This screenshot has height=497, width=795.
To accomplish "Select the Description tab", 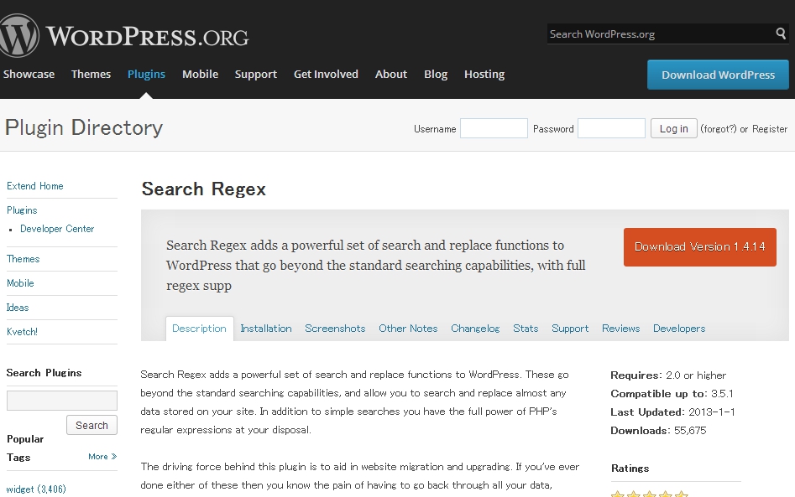I will [x=199, y=329].
